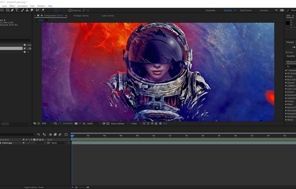This screenshot has width=296, height=189.
Task: Click Toggle Switches / Modes button
Action: pyautogui.click(x=34, y=187)
